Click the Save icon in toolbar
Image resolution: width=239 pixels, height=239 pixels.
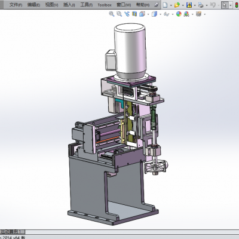point(189,5)
